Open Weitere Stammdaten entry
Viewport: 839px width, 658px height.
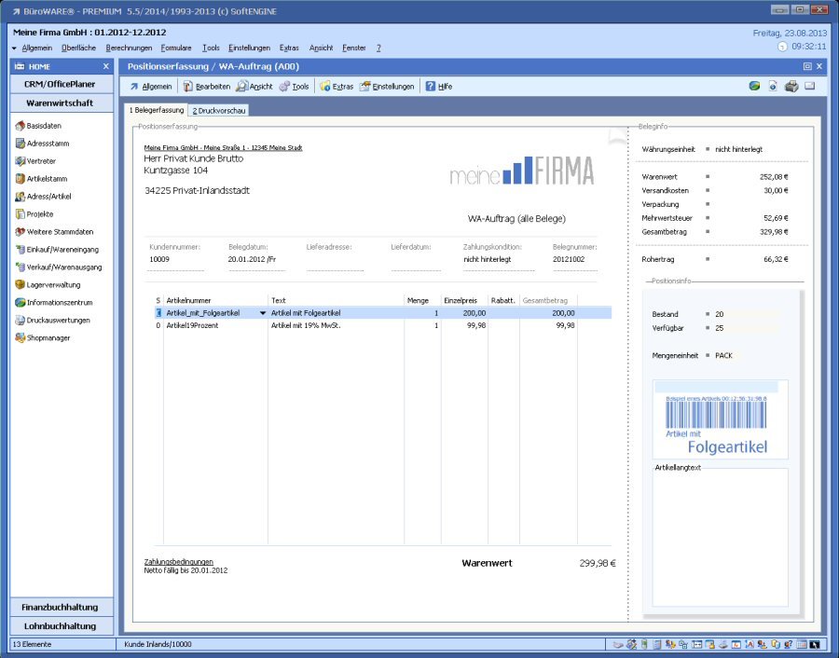tap(54, 232)
